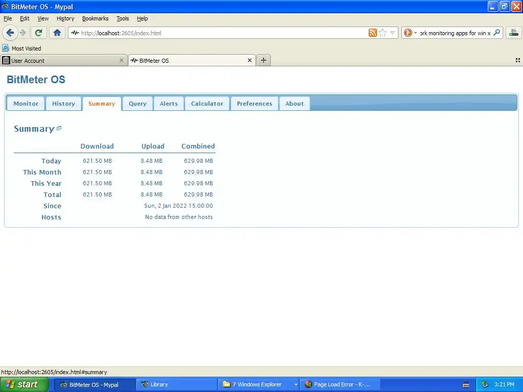Click the keyboard icon in taskbar
Screen dimensions: 523x392
pyautogui.click(x=466, y=385)
